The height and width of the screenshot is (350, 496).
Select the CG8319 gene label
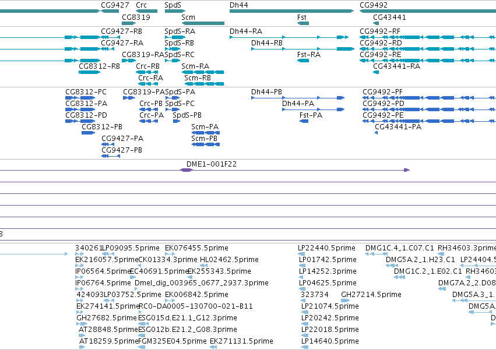(x=136, y=17)
